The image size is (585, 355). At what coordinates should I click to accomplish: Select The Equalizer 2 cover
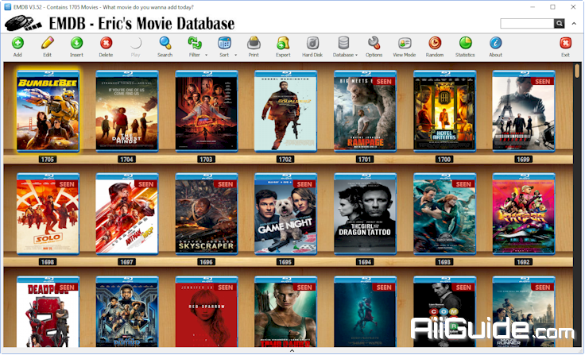tap(285, 111)
